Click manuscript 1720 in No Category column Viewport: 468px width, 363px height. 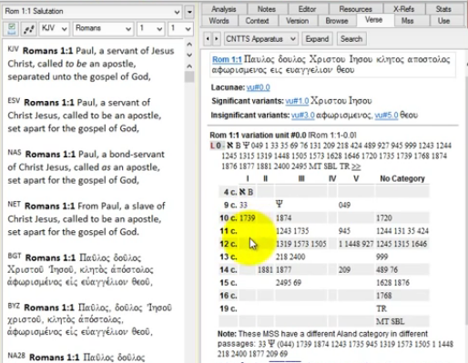384,218
